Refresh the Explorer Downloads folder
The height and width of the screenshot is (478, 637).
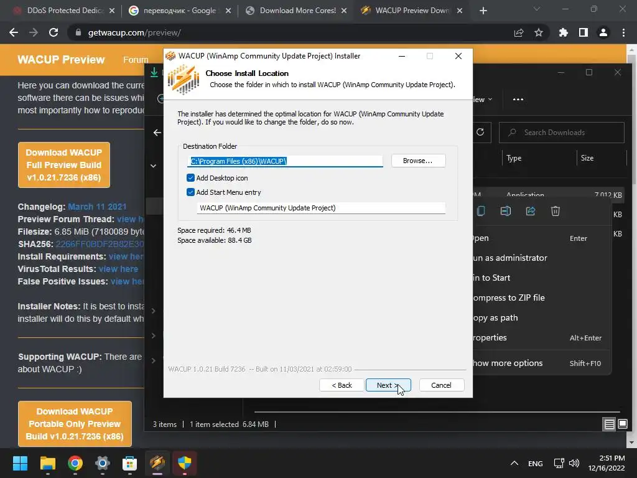click(x=480, y=132)
